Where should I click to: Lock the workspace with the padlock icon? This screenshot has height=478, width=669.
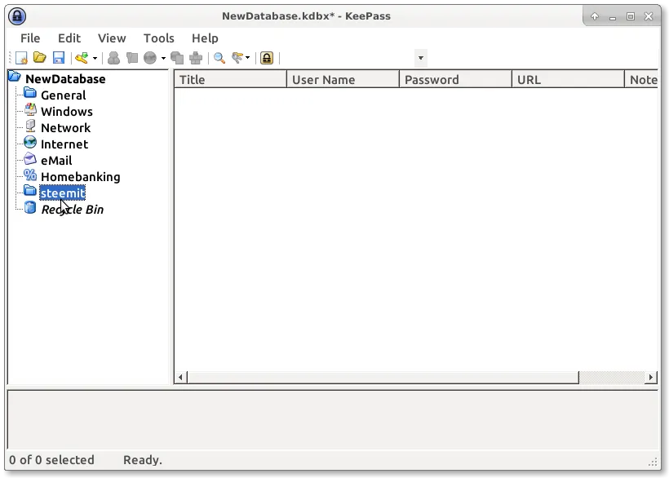[x=267, y=58]
